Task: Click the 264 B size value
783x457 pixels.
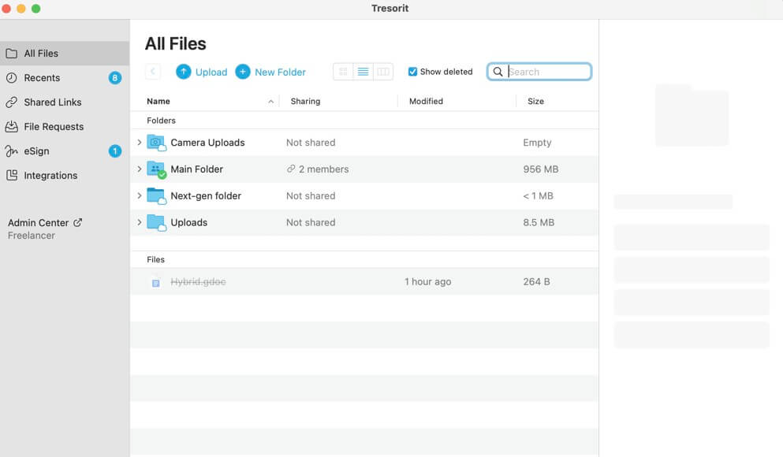Action: click(x=536, y=282)
